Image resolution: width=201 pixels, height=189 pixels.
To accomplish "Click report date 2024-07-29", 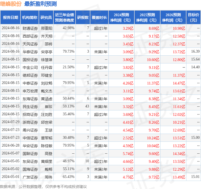I will point(11,122).
